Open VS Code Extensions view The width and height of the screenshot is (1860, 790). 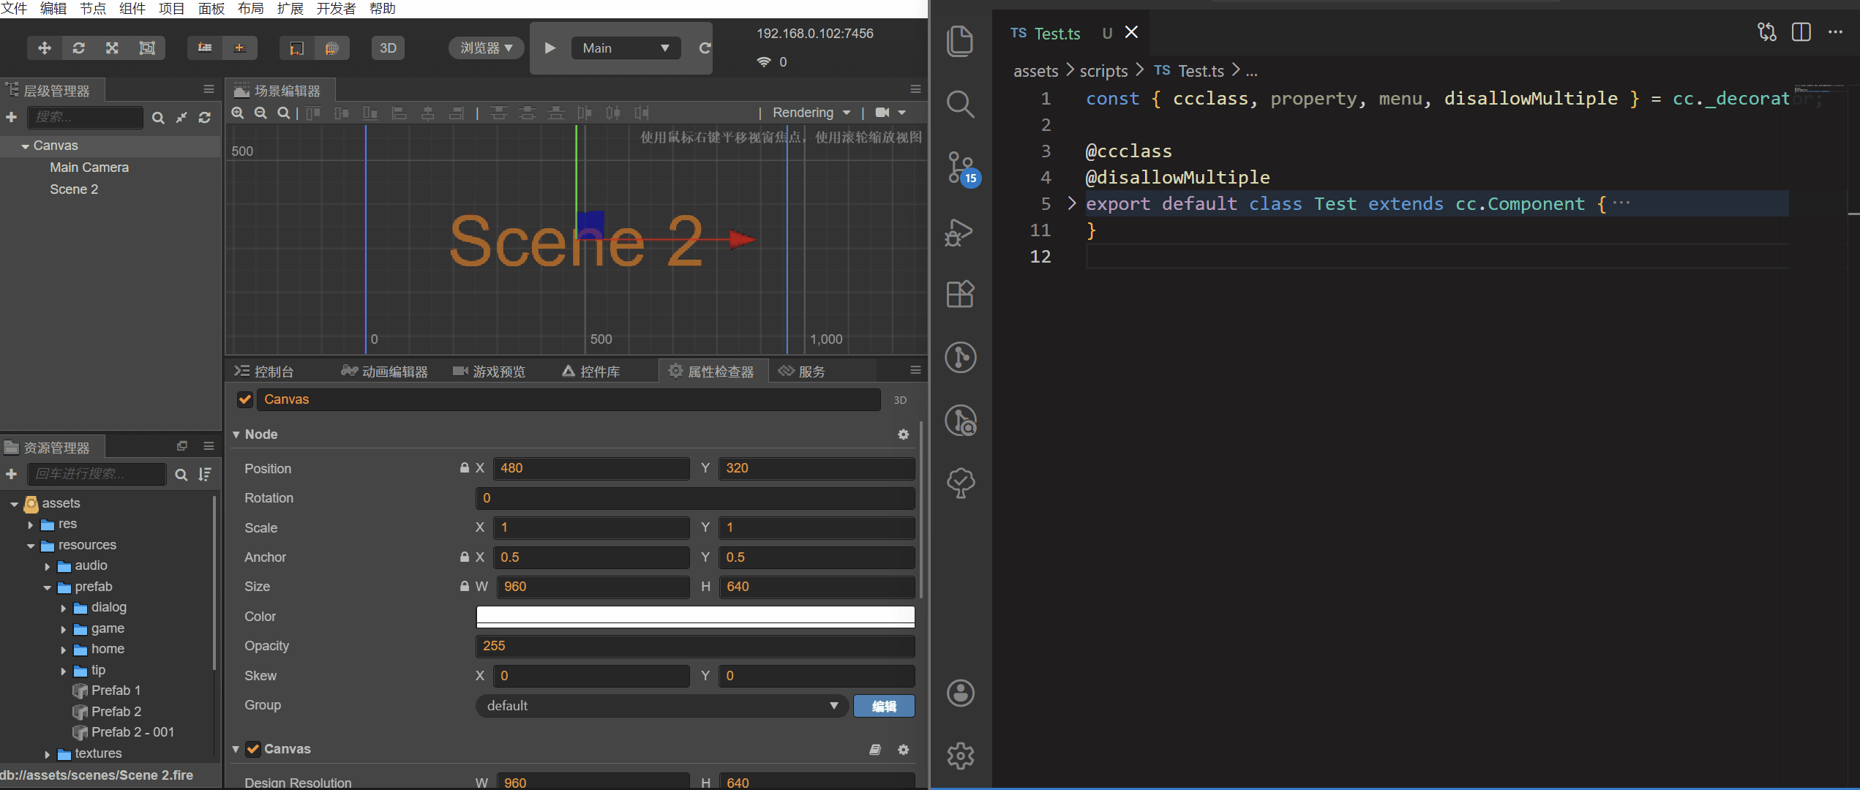point(960,294)
